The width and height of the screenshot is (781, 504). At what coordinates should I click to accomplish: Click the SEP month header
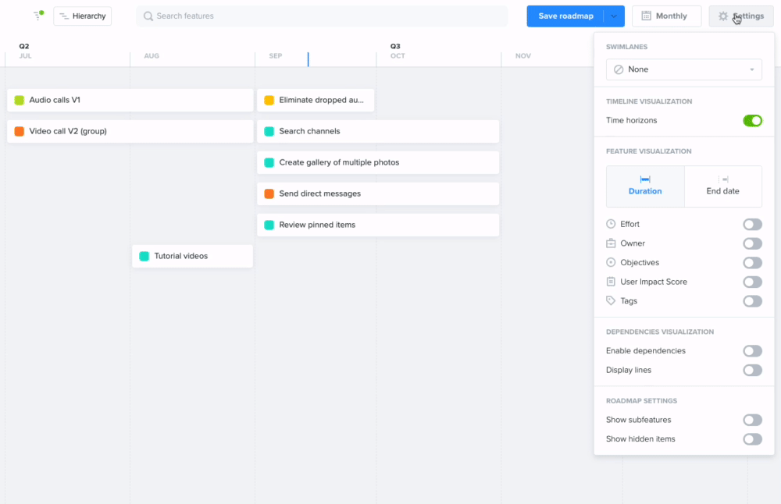point(276,55)
